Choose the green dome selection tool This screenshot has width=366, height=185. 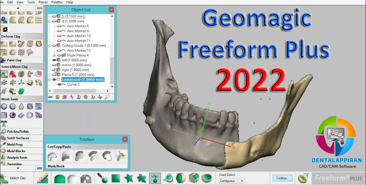[59, 179]
